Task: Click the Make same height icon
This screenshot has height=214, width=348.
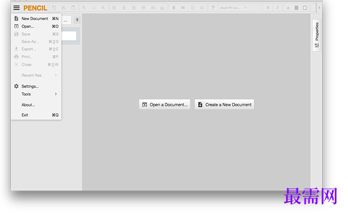Action: coord(183,8)
